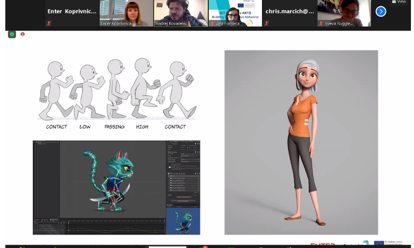Click muted mic icon on Enter Koprivnic... name tile
The image size is (414, 248).
tap(49, 23)
